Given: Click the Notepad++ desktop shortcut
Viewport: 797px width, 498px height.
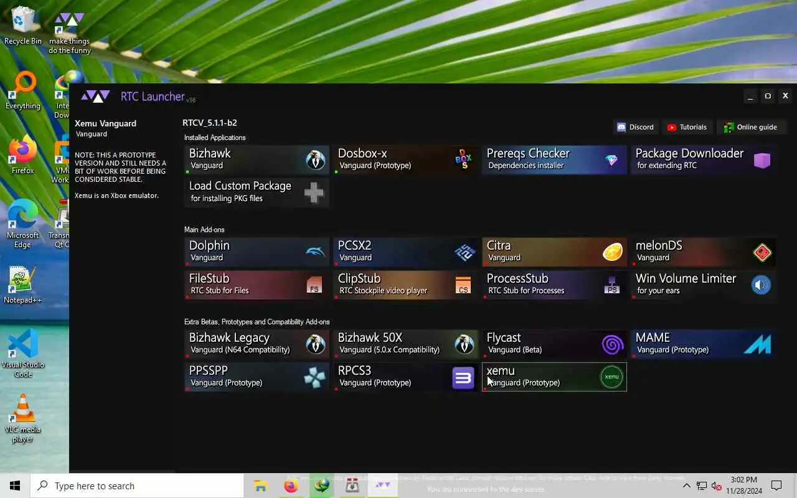Looking at the screenshot, I should 22,284.
